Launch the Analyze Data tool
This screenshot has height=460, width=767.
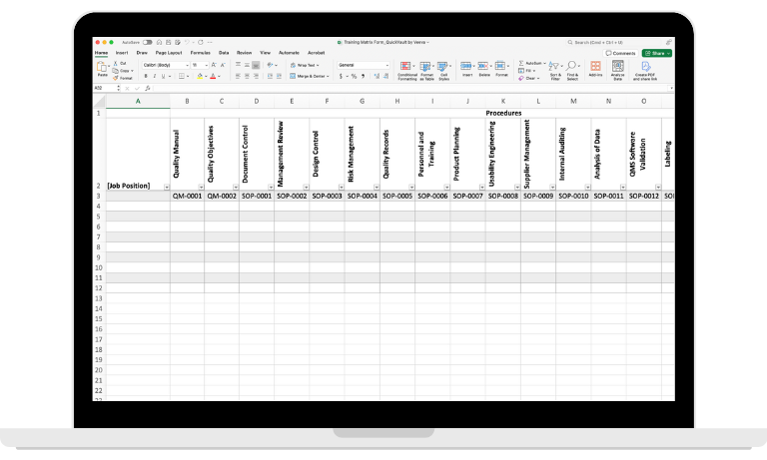point(617,68)
